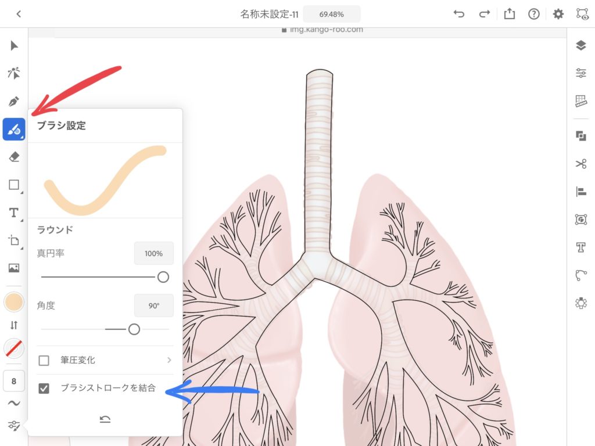The height and width of the screenshot is (446, 595).
Task: Select the Pen tool
Action: (x=14, y=101)
